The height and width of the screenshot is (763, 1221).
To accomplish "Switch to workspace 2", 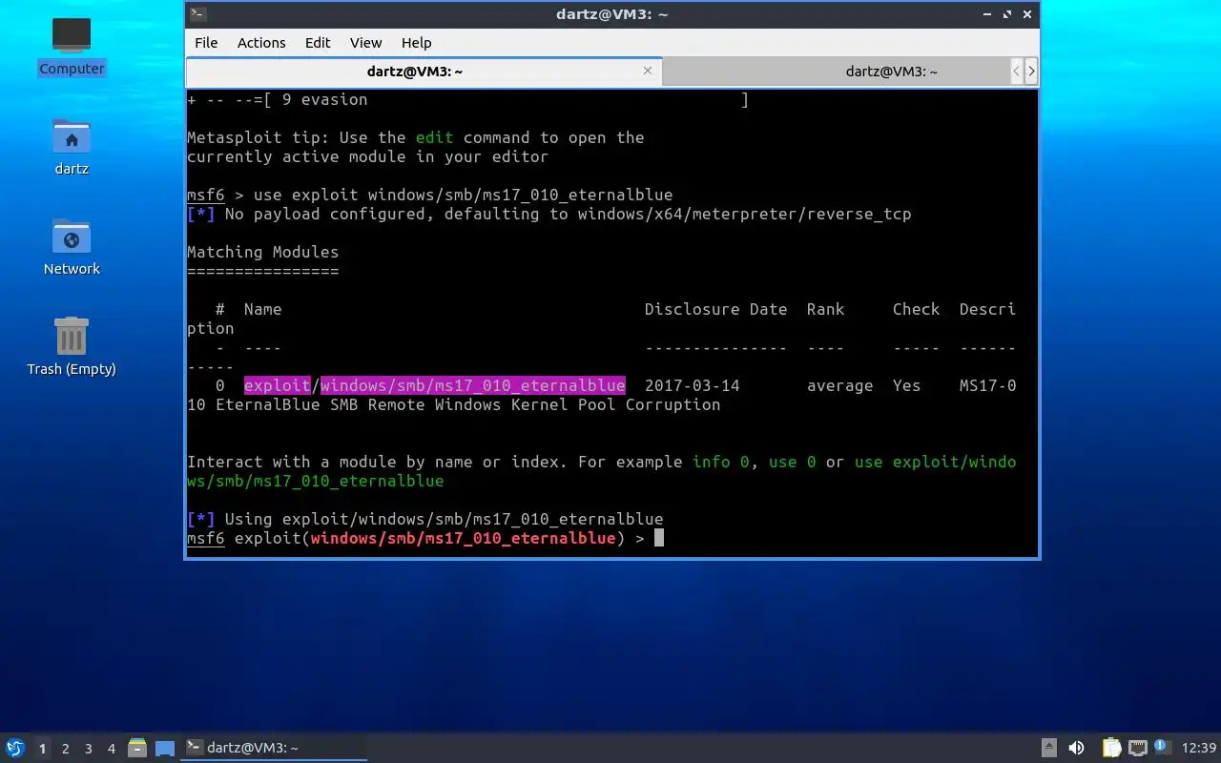I will pyautogui.click(x=65, y=749).
